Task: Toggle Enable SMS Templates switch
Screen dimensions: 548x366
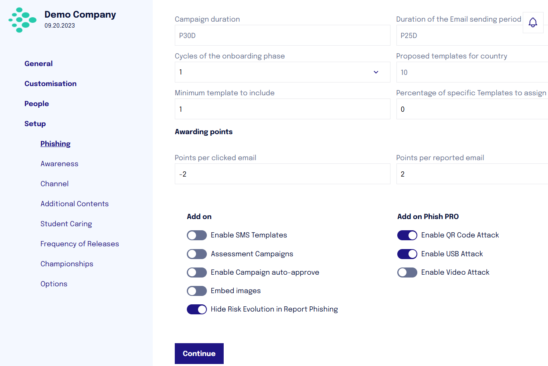Action: 197,235
